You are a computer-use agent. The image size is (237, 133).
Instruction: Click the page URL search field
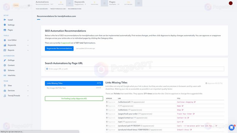point(134,69)
